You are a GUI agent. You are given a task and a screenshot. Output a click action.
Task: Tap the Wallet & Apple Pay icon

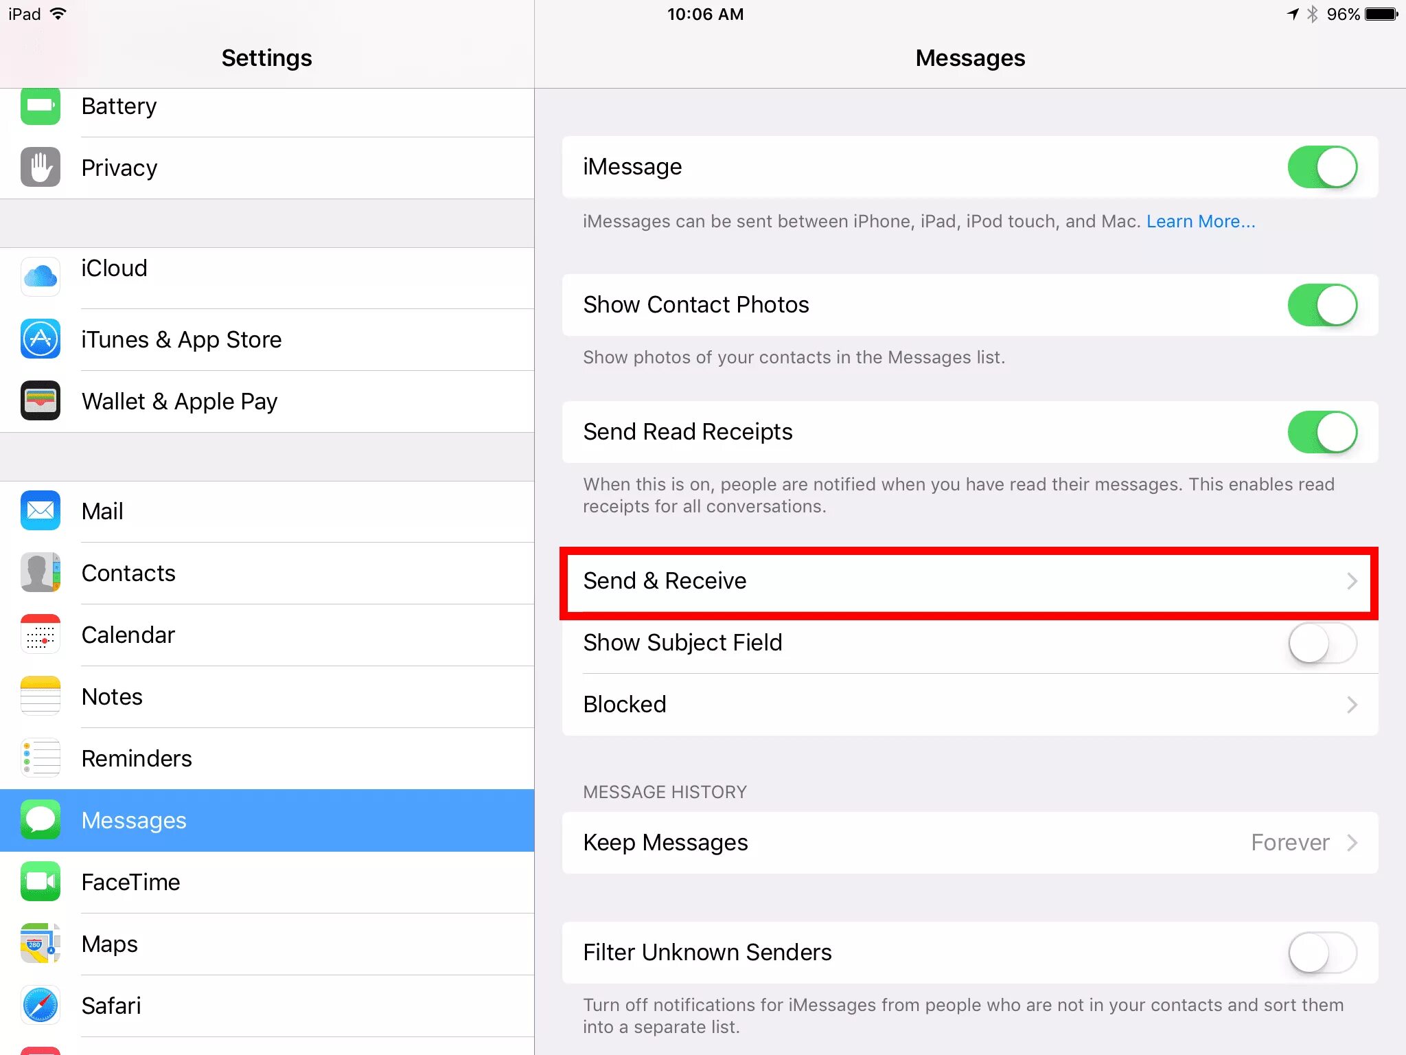tap(41, 401)
